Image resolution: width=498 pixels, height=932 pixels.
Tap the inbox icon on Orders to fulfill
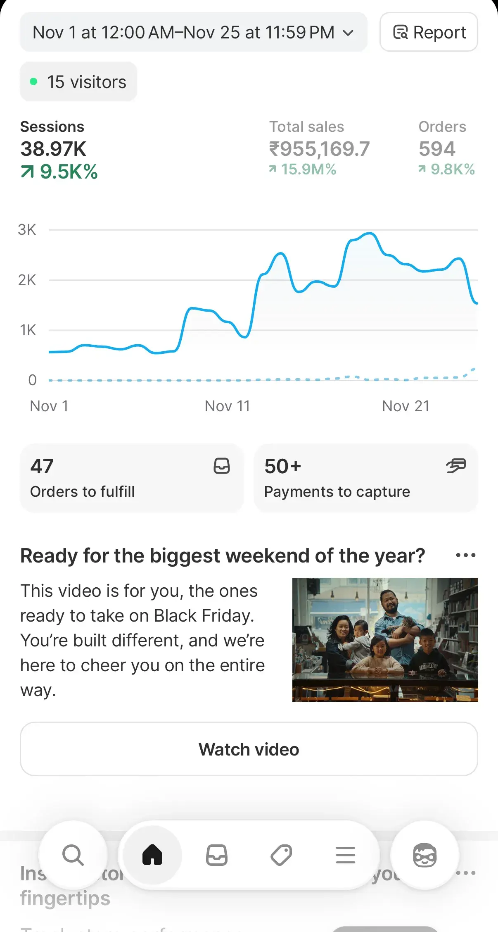click(x=222, y=466)
